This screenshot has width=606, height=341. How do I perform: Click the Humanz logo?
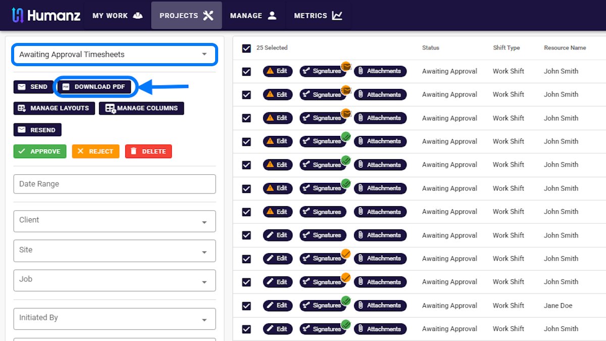(46, 15)
